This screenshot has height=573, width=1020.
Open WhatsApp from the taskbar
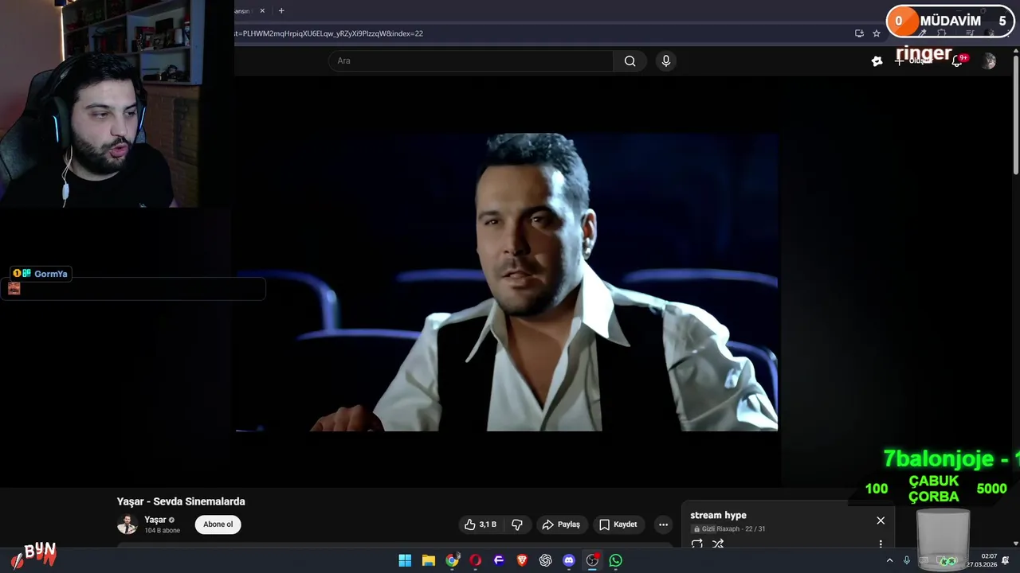(x=616, y=560)
